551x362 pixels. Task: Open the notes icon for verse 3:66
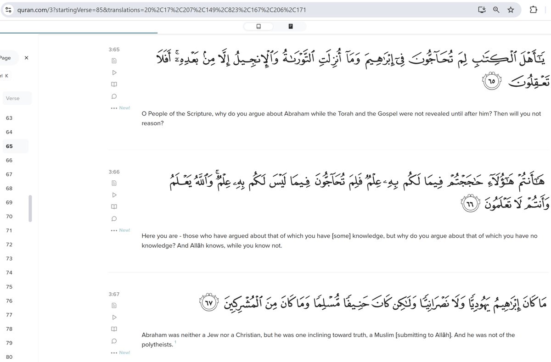pos(114,183)
